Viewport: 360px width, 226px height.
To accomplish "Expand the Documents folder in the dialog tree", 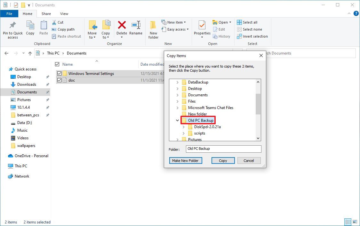I will (177, 95).
